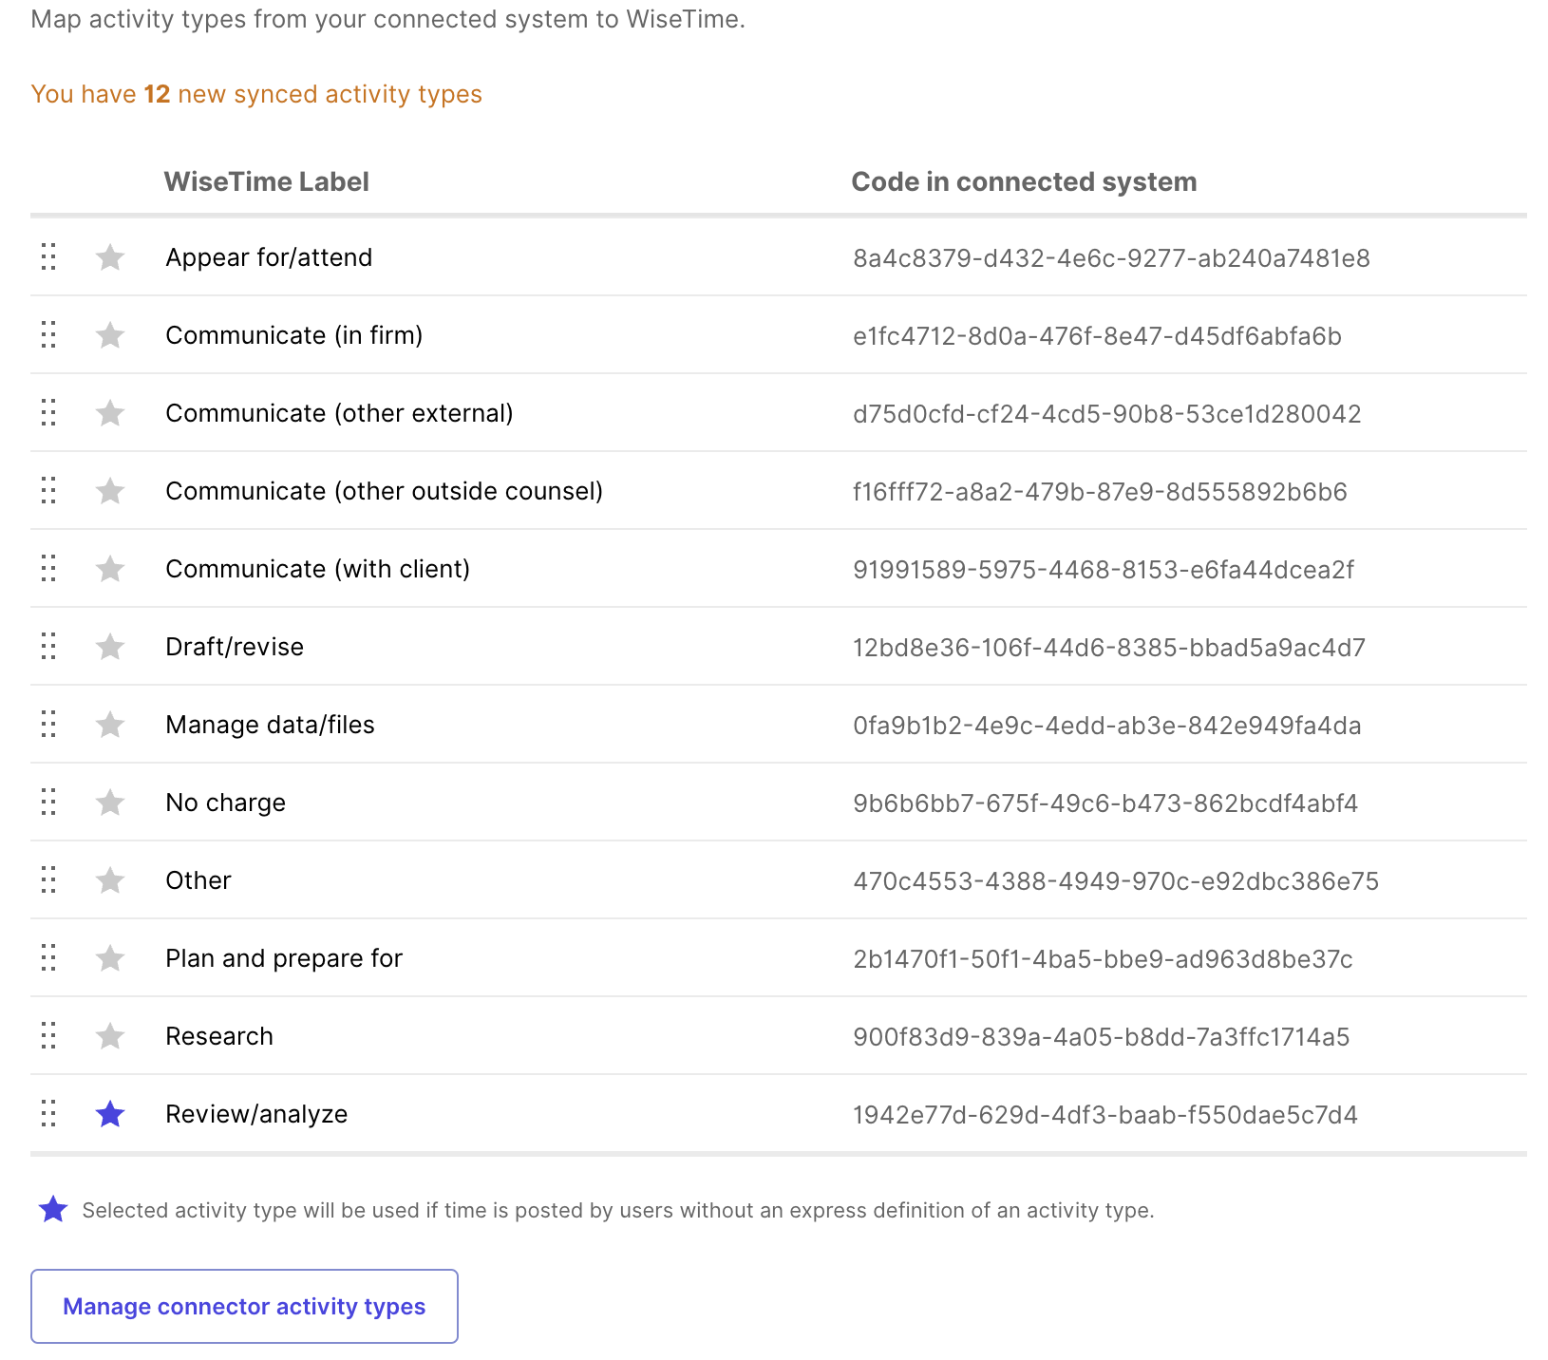Click the WiseTime Label column header

tap(266, 181)
